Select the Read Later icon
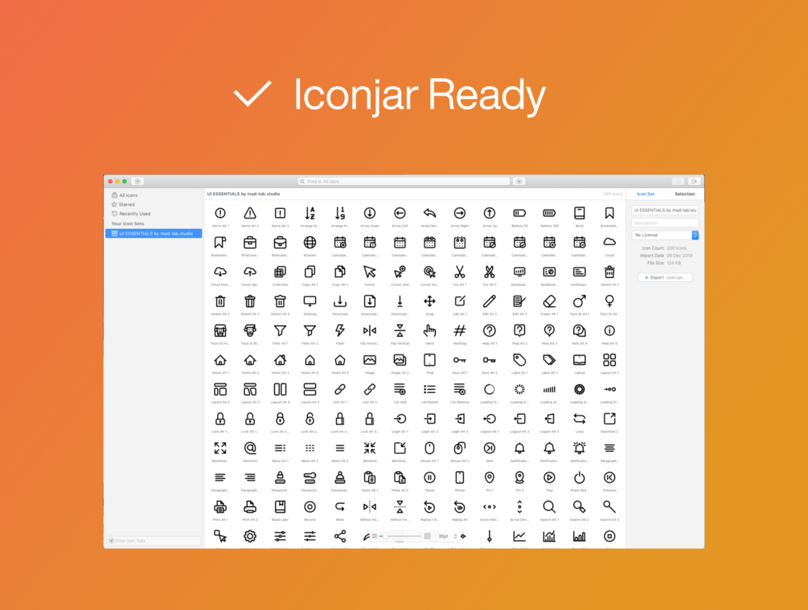This screenshot has width=808, height=610. point(280,507)
